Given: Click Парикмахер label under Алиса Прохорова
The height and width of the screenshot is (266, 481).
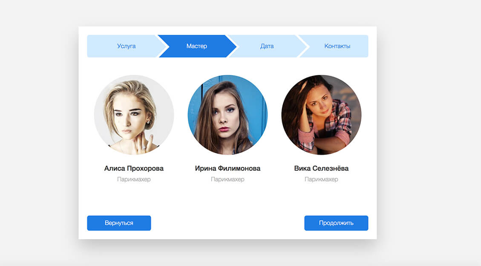Looking at the screenshot, I should coord(134,179).
